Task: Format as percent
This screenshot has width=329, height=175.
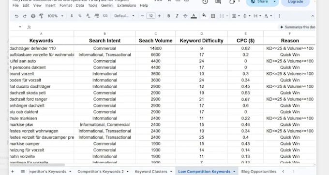Action: pos(80,16)
